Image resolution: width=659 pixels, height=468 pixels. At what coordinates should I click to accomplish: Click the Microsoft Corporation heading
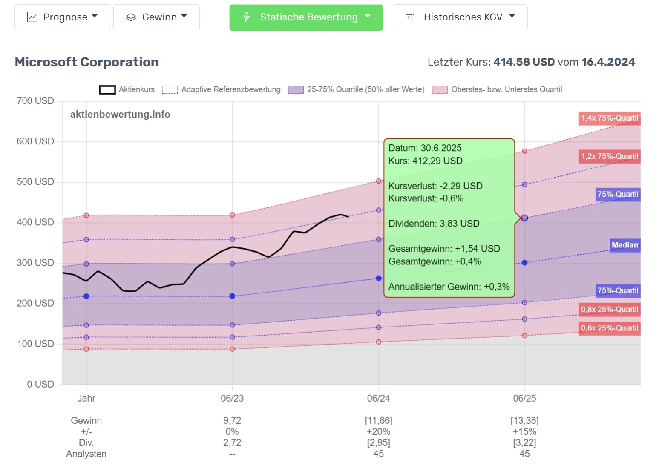tap(87, 62)
